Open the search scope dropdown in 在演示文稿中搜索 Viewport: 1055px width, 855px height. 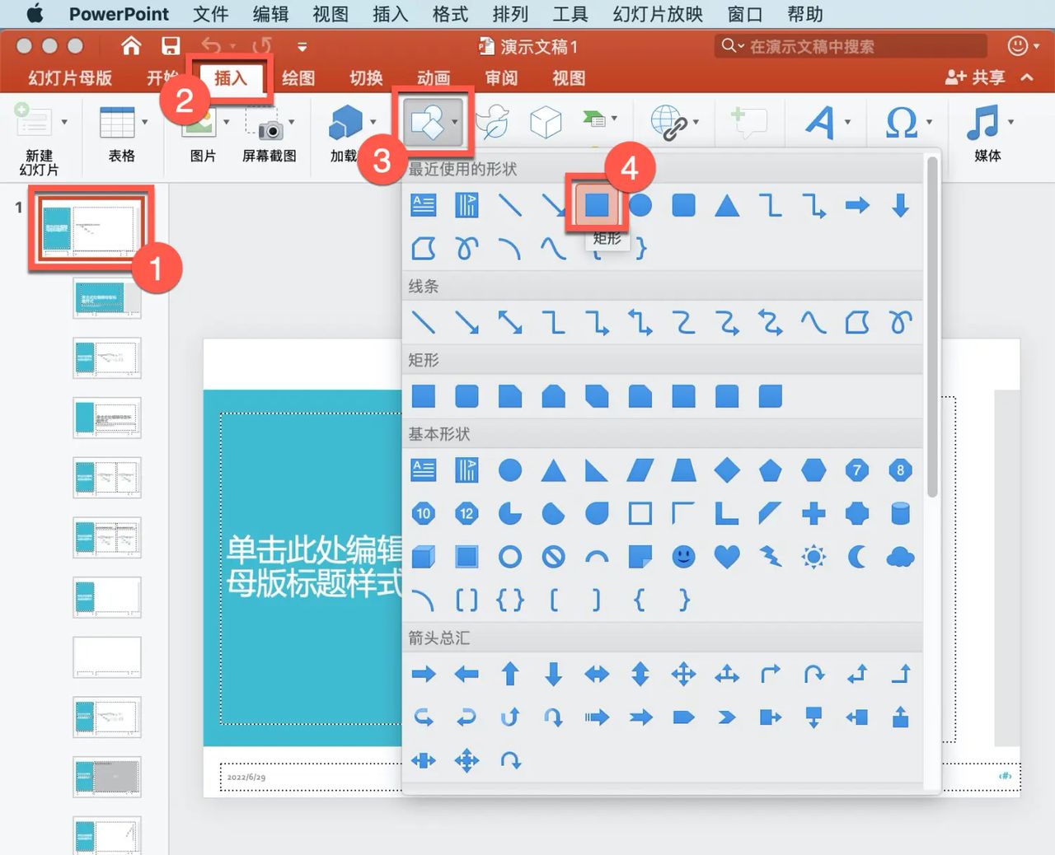click(740, 46)
